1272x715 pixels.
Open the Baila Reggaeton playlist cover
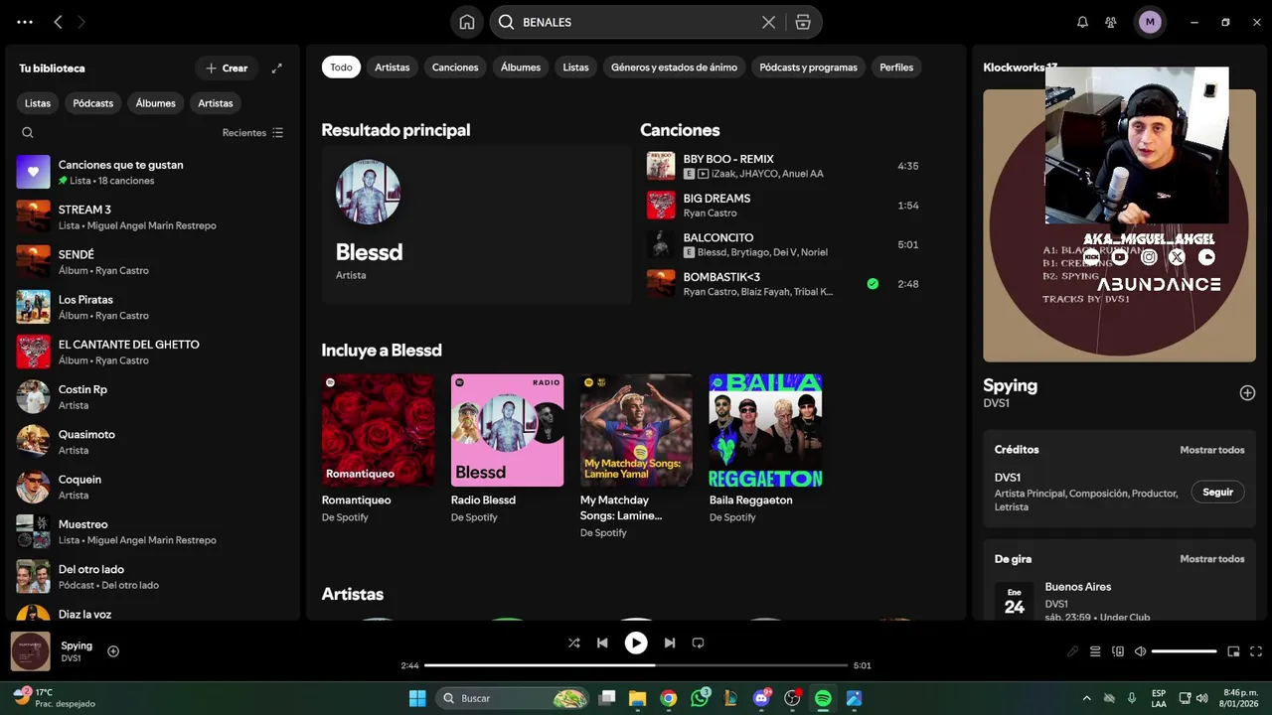tap(766, 430)
